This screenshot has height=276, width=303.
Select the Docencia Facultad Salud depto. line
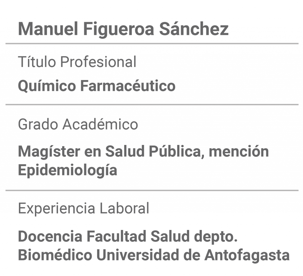128,237
